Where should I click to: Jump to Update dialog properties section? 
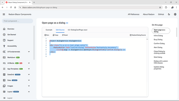(x=159, y=68)
